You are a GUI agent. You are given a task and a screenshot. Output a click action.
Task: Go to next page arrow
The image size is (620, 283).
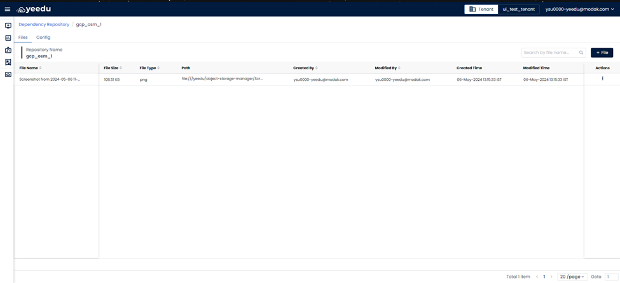(x=551, y=277)
